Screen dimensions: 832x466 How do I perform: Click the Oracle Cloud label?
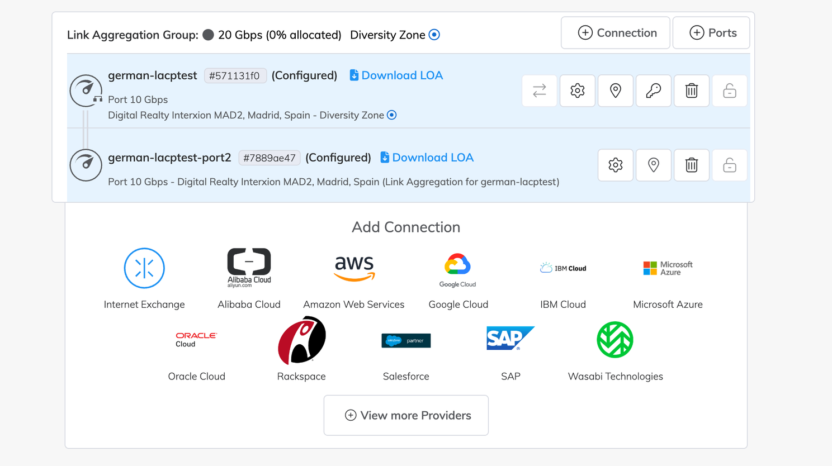coord(196,377)
